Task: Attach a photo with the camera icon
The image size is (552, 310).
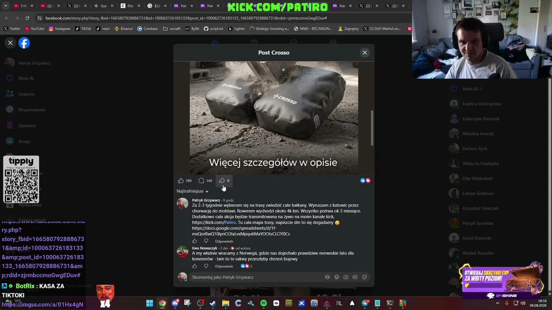Action: 346,277
